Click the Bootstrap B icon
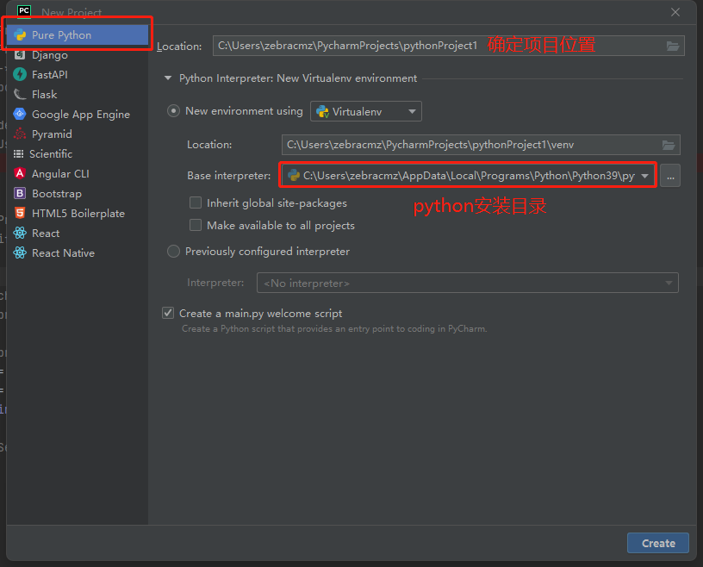 click(x=20, y=193)
